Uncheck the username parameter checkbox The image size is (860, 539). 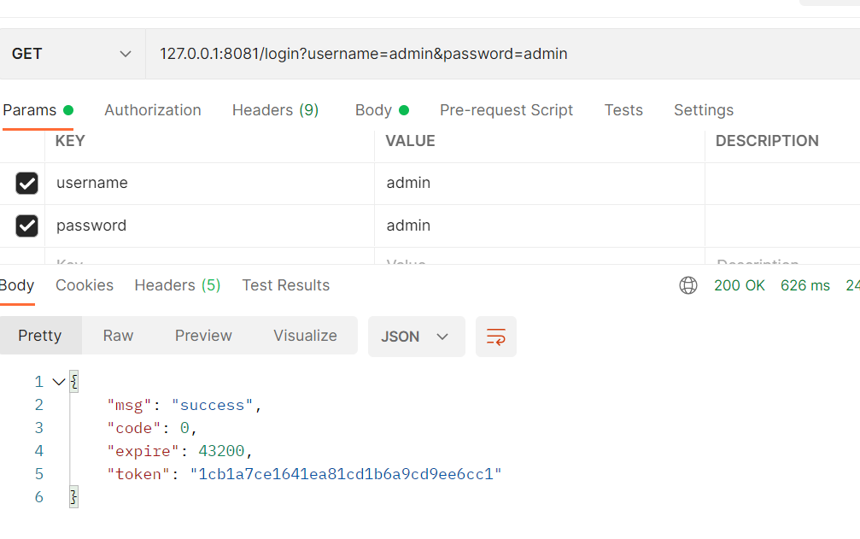click(26, 183)
